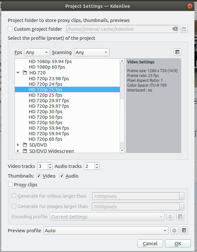Open project folder browse icon
Screen dimensions: 197x252
(184, 29)
